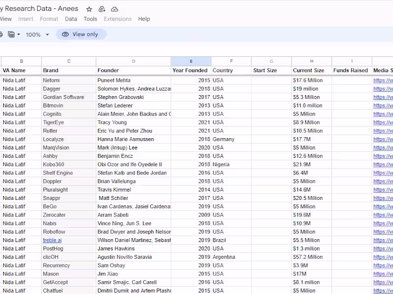The image size is (393, 294).
Task: Open the Media link in Netomi row
Action: (383, 80)
